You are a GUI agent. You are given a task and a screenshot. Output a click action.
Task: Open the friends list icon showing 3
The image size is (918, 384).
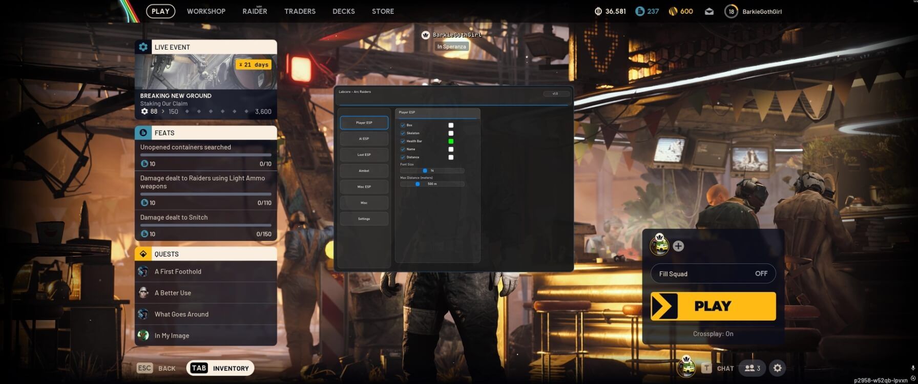click(752, 368)
